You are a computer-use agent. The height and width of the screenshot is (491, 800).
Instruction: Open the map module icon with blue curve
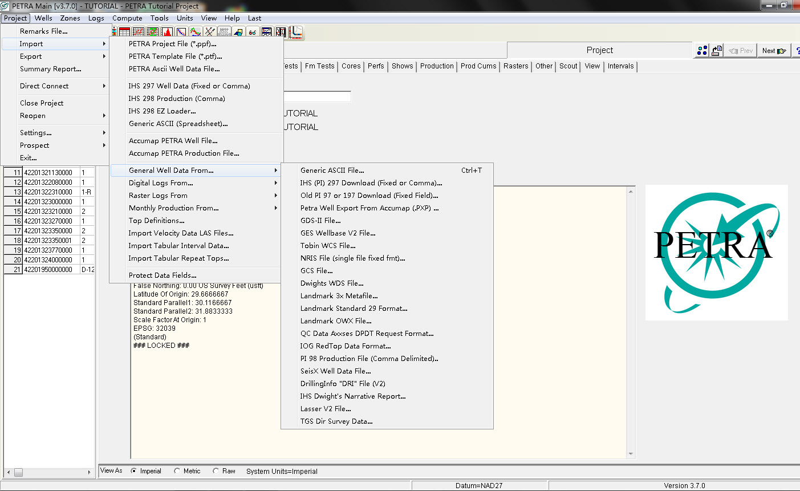[x=295, y=32]
